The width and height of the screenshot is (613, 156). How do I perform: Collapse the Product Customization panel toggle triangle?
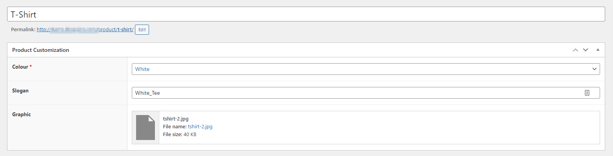pos(598,50)
